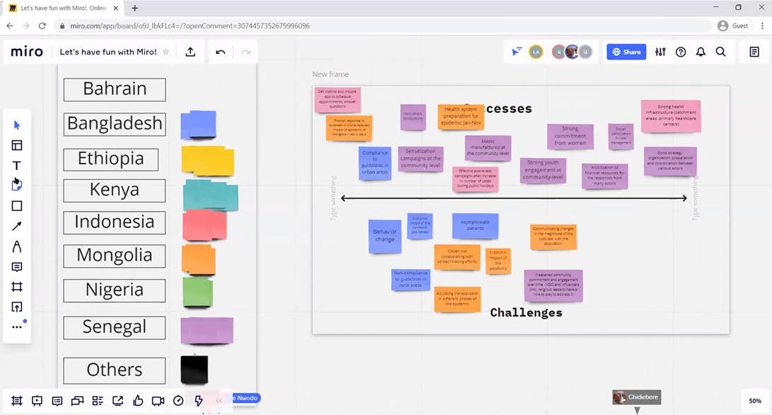
Task: Select the frames tool in the left toolbar
Action: click(x=17, y=286)
